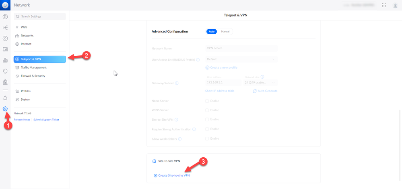
Task: Select Teleport & VPN in sidebar
Action: tap(40, 59)
